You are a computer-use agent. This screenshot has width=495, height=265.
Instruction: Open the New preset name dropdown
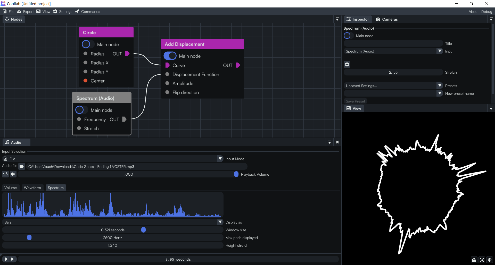click(x=440, y=93)
